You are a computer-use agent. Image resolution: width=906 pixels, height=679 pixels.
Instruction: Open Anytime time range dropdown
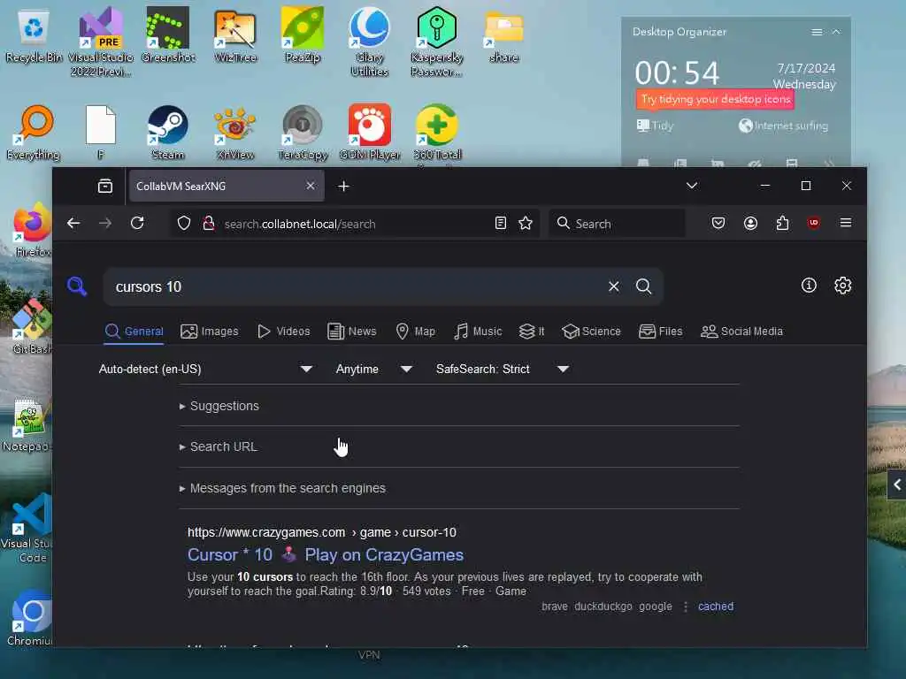tap(374, 369)
